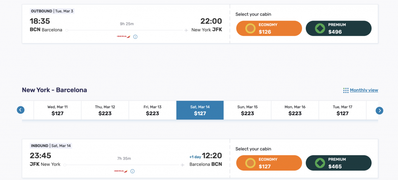Click the inbound Premium diamond icon
The width and height of the screenshot is (398, 180).
pyautogui.click(x=320, y=163)
